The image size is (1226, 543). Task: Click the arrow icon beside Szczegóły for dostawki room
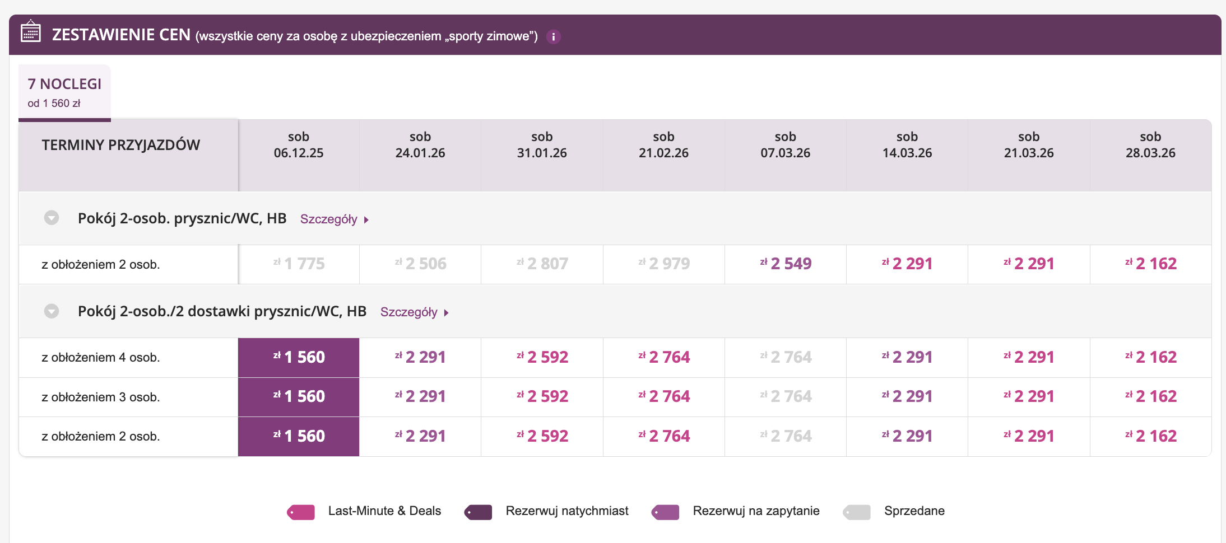[446, 312]
